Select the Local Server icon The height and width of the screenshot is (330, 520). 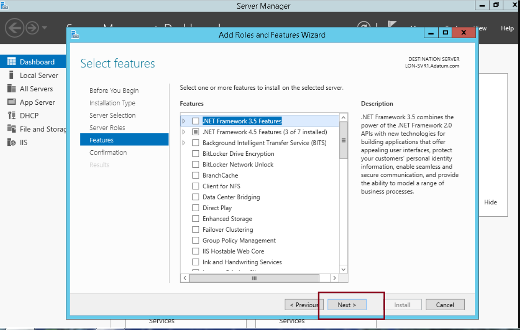point(12,75)
